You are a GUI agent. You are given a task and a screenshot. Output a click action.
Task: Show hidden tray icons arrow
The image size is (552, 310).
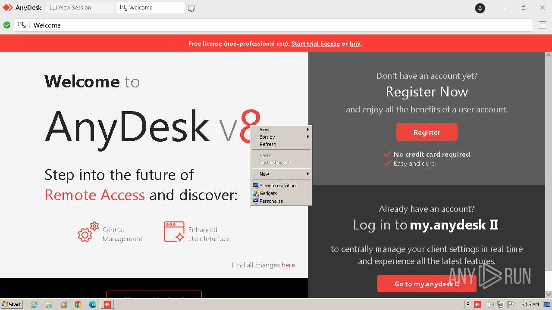coord(468,304)
